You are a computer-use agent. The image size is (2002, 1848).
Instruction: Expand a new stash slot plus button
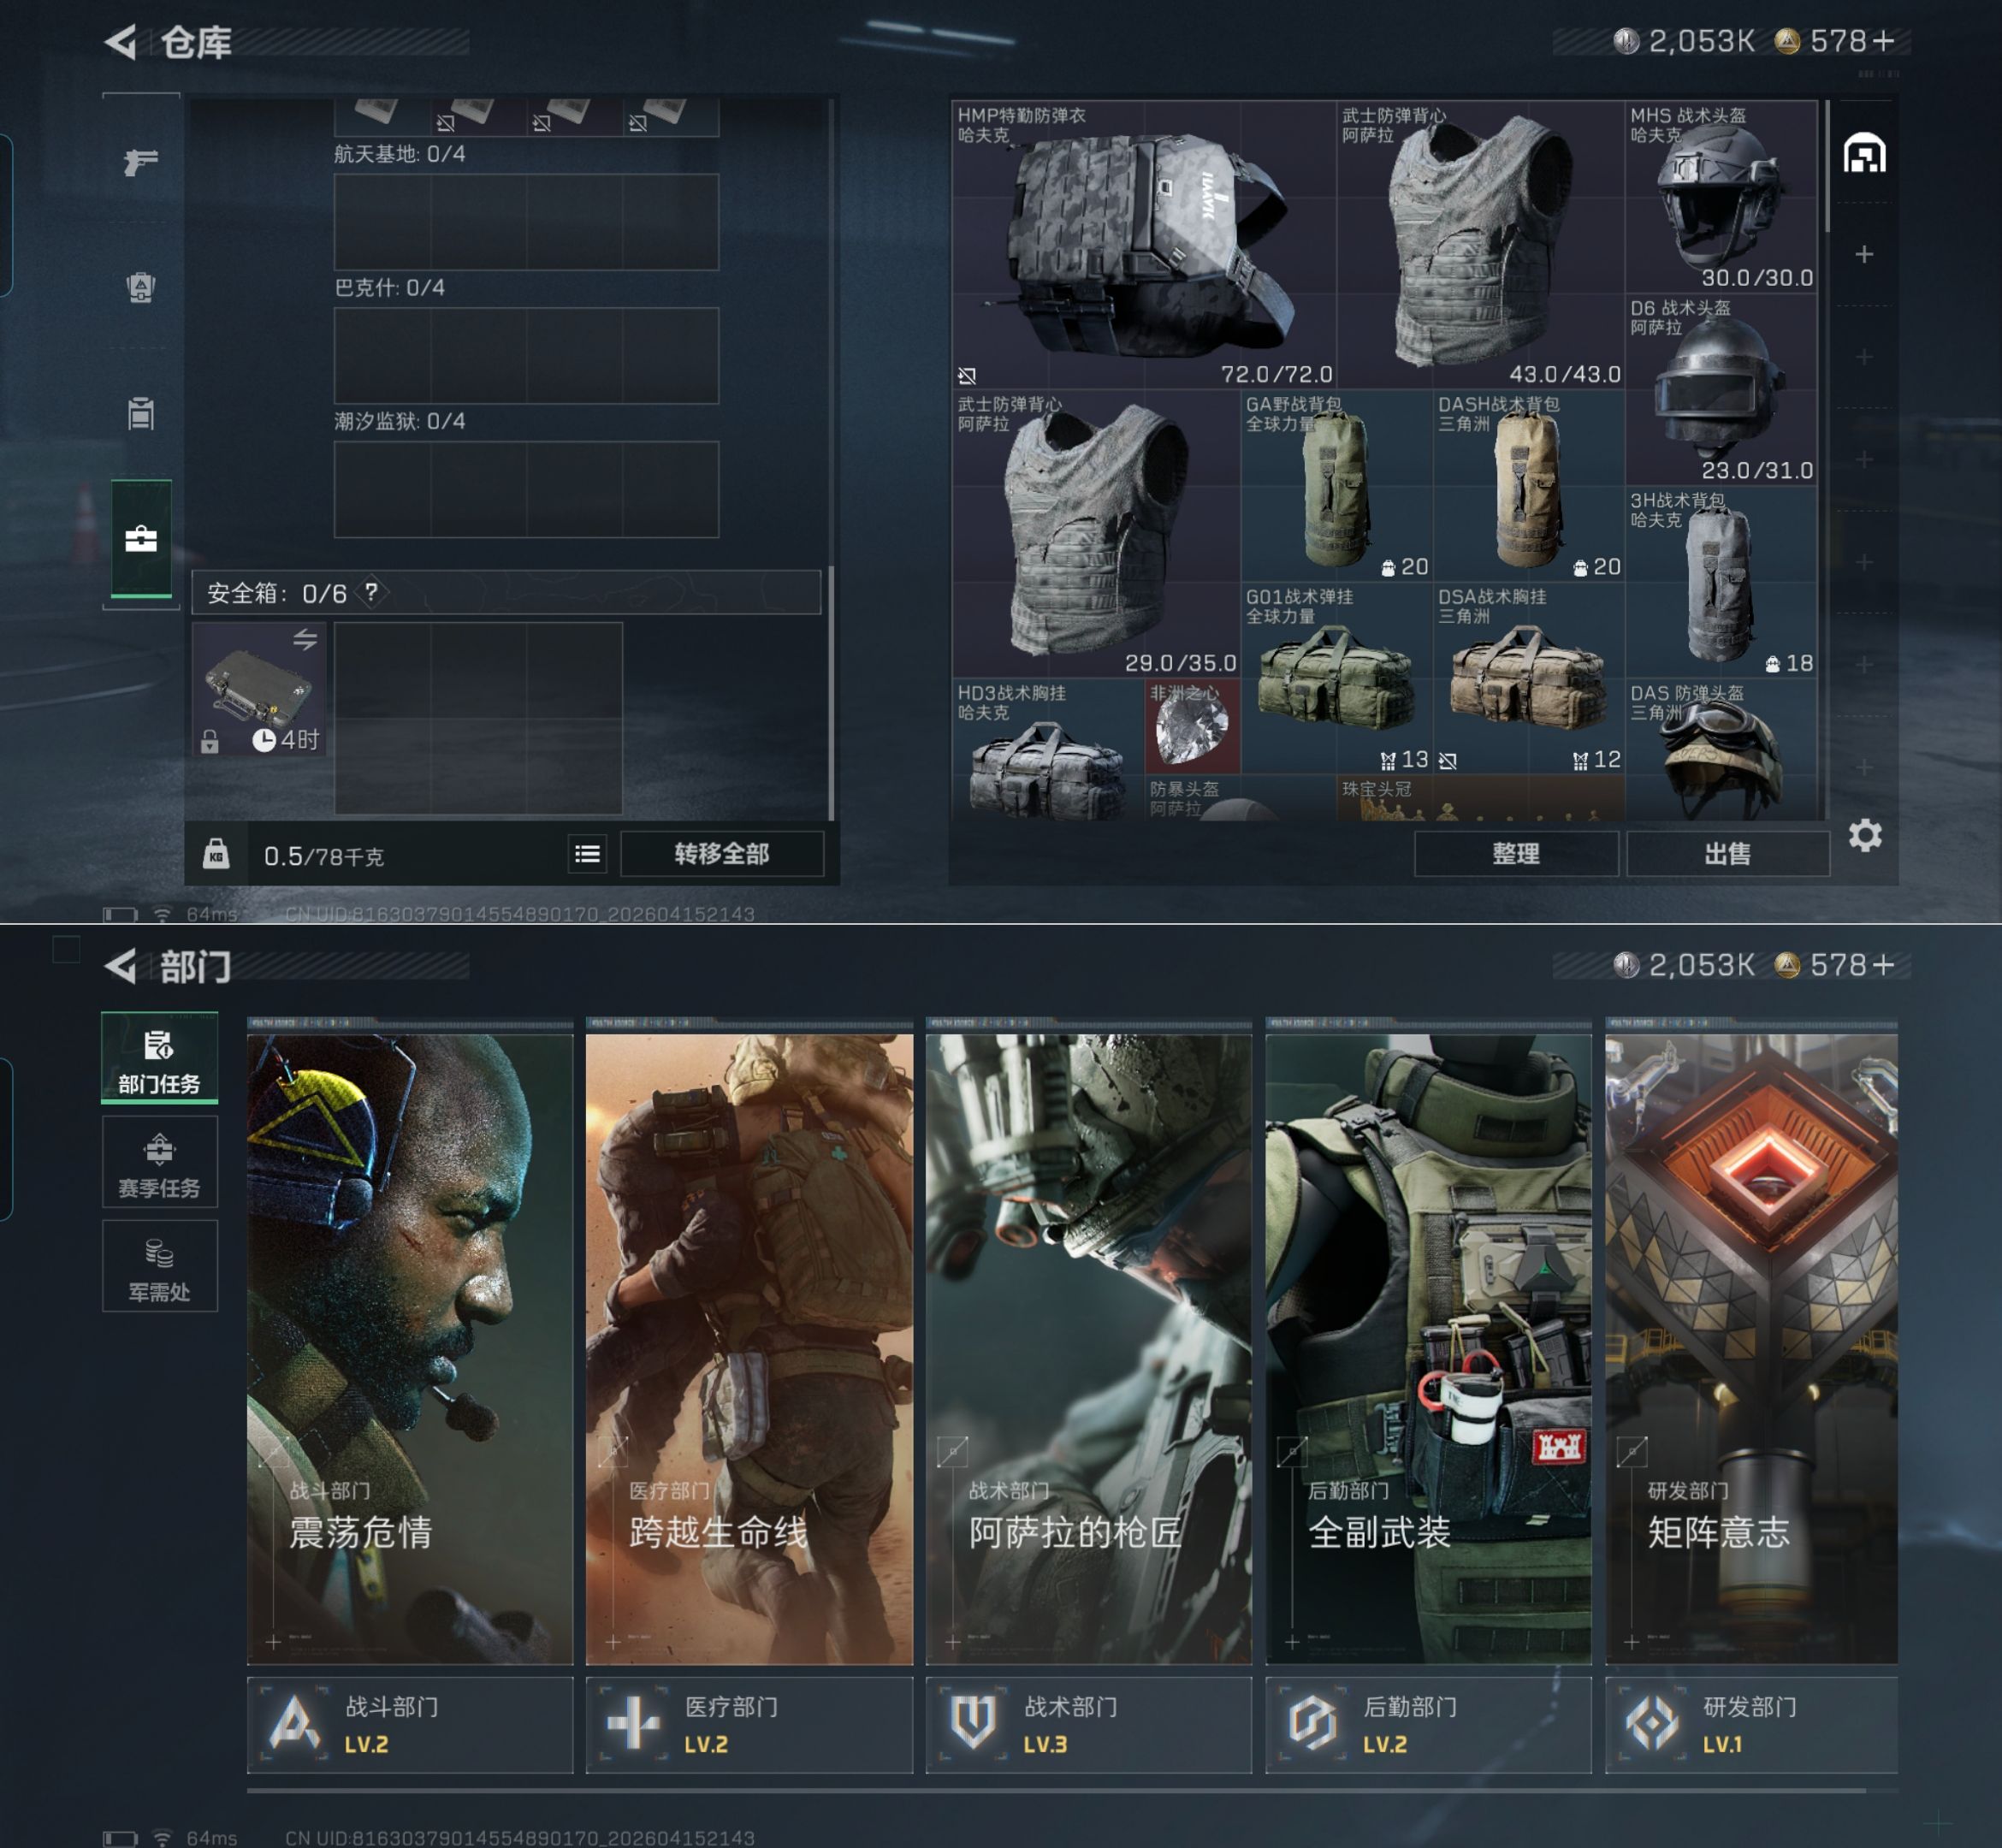(1864, 254)
